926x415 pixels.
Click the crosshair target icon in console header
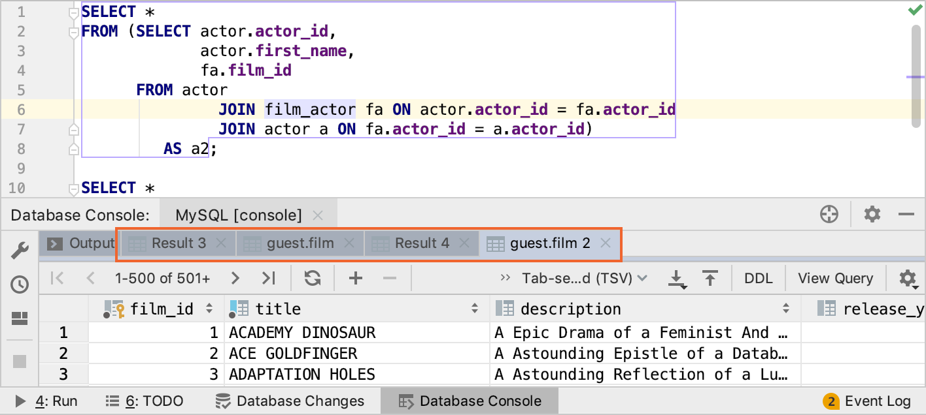click(x=829, y=215)
